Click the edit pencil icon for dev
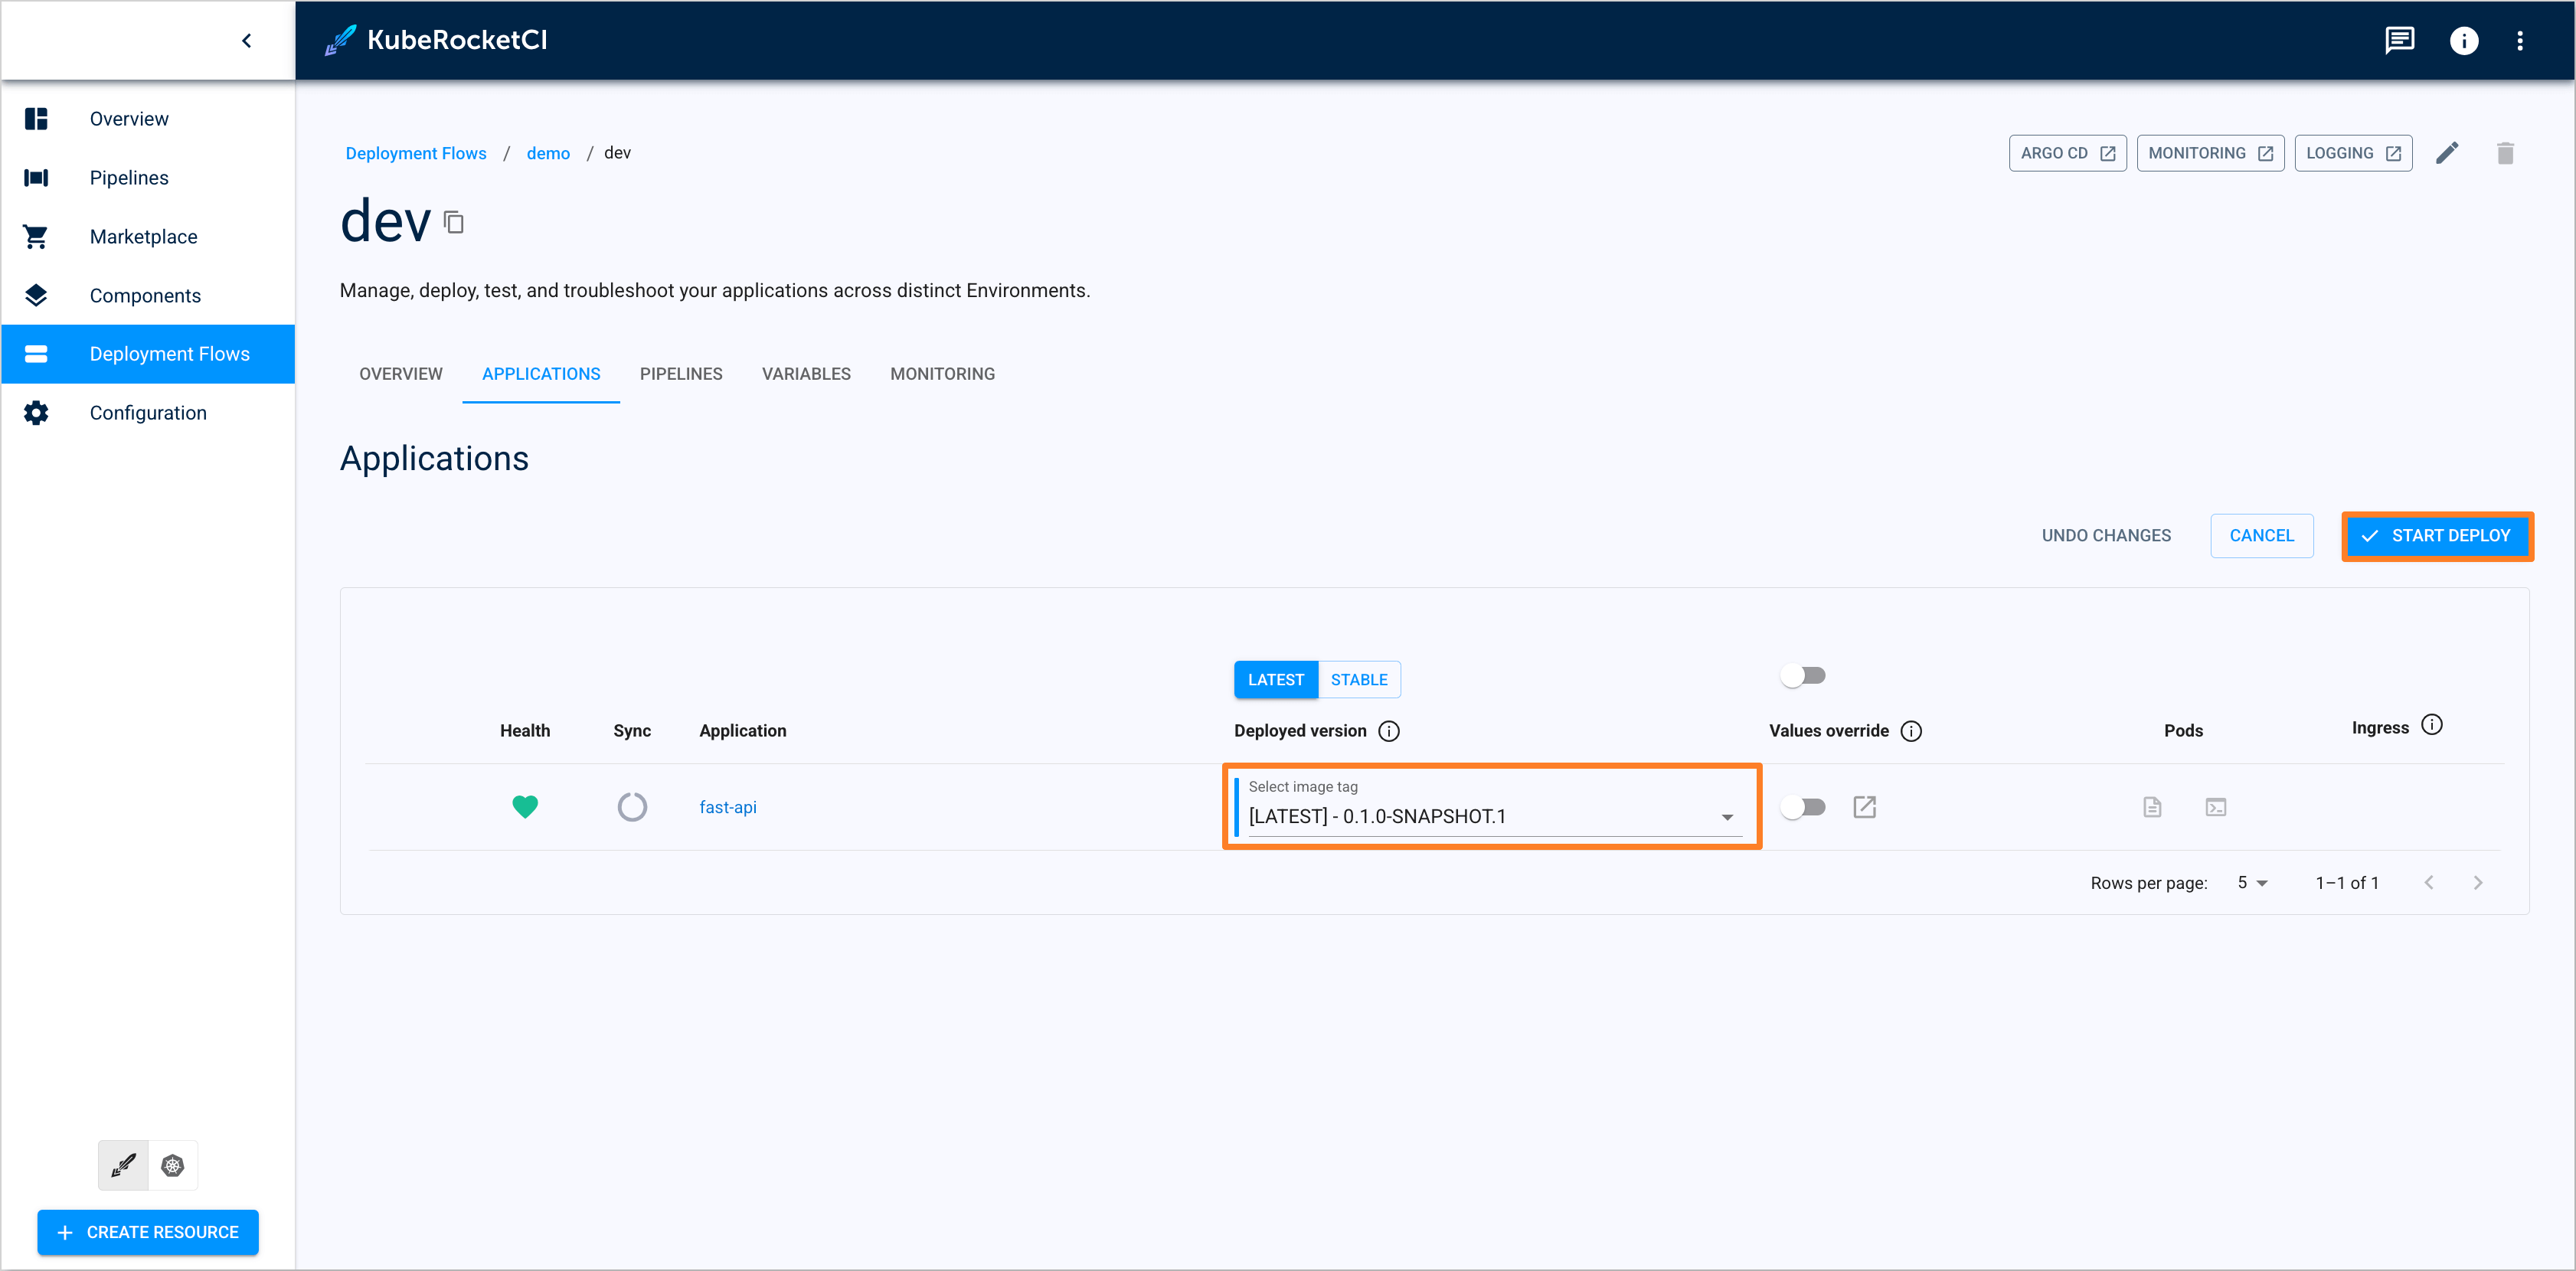The height and width of the screenshot is (1271, 2576). click(x=2450, y=151)
